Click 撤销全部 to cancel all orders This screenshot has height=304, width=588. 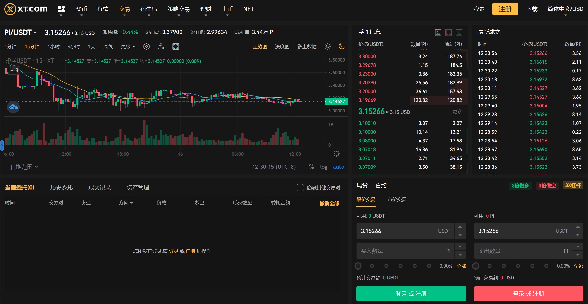click(329, 203)
